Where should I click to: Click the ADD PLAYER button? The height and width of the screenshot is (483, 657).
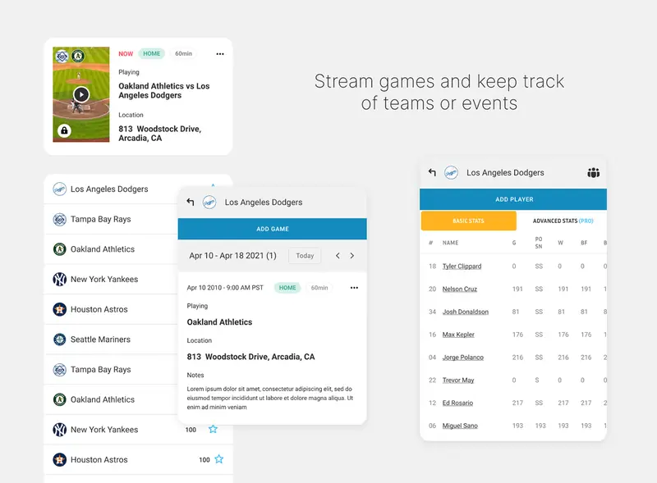point(513,199)
